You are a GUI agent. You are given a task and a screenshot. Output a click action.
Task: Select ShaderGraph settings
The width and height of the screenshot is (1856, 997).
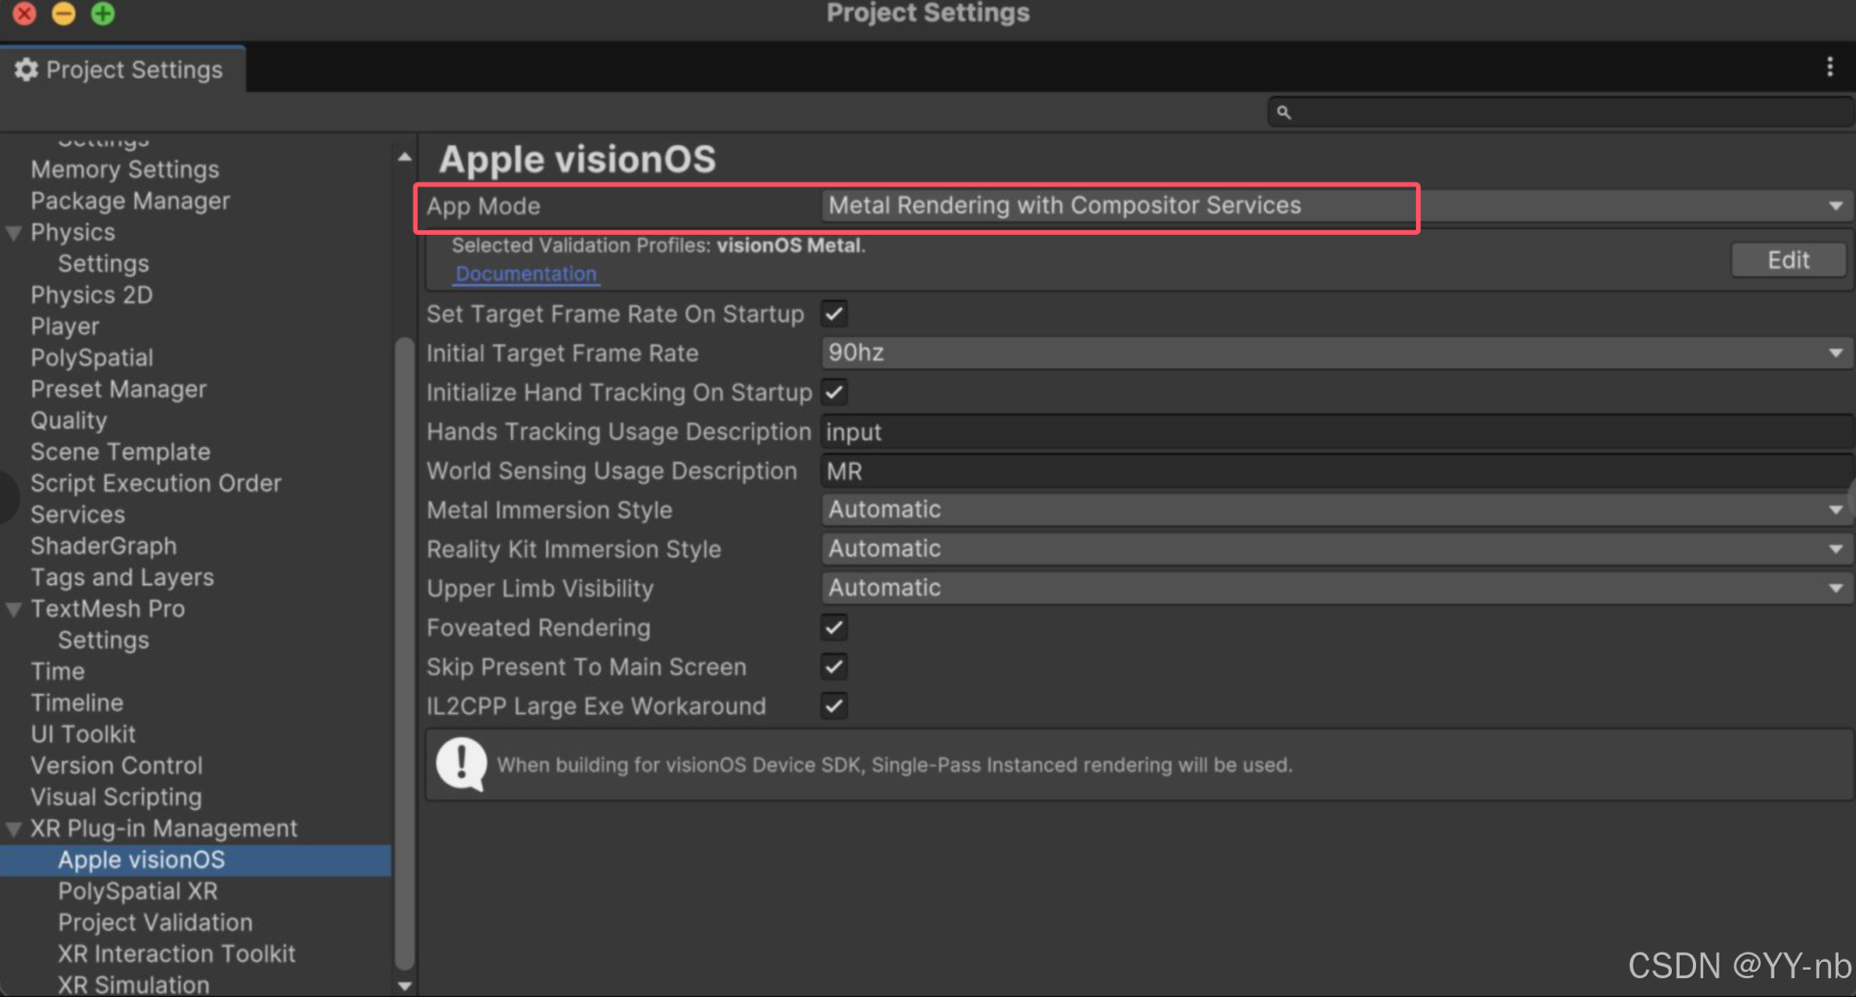(103, 545)
